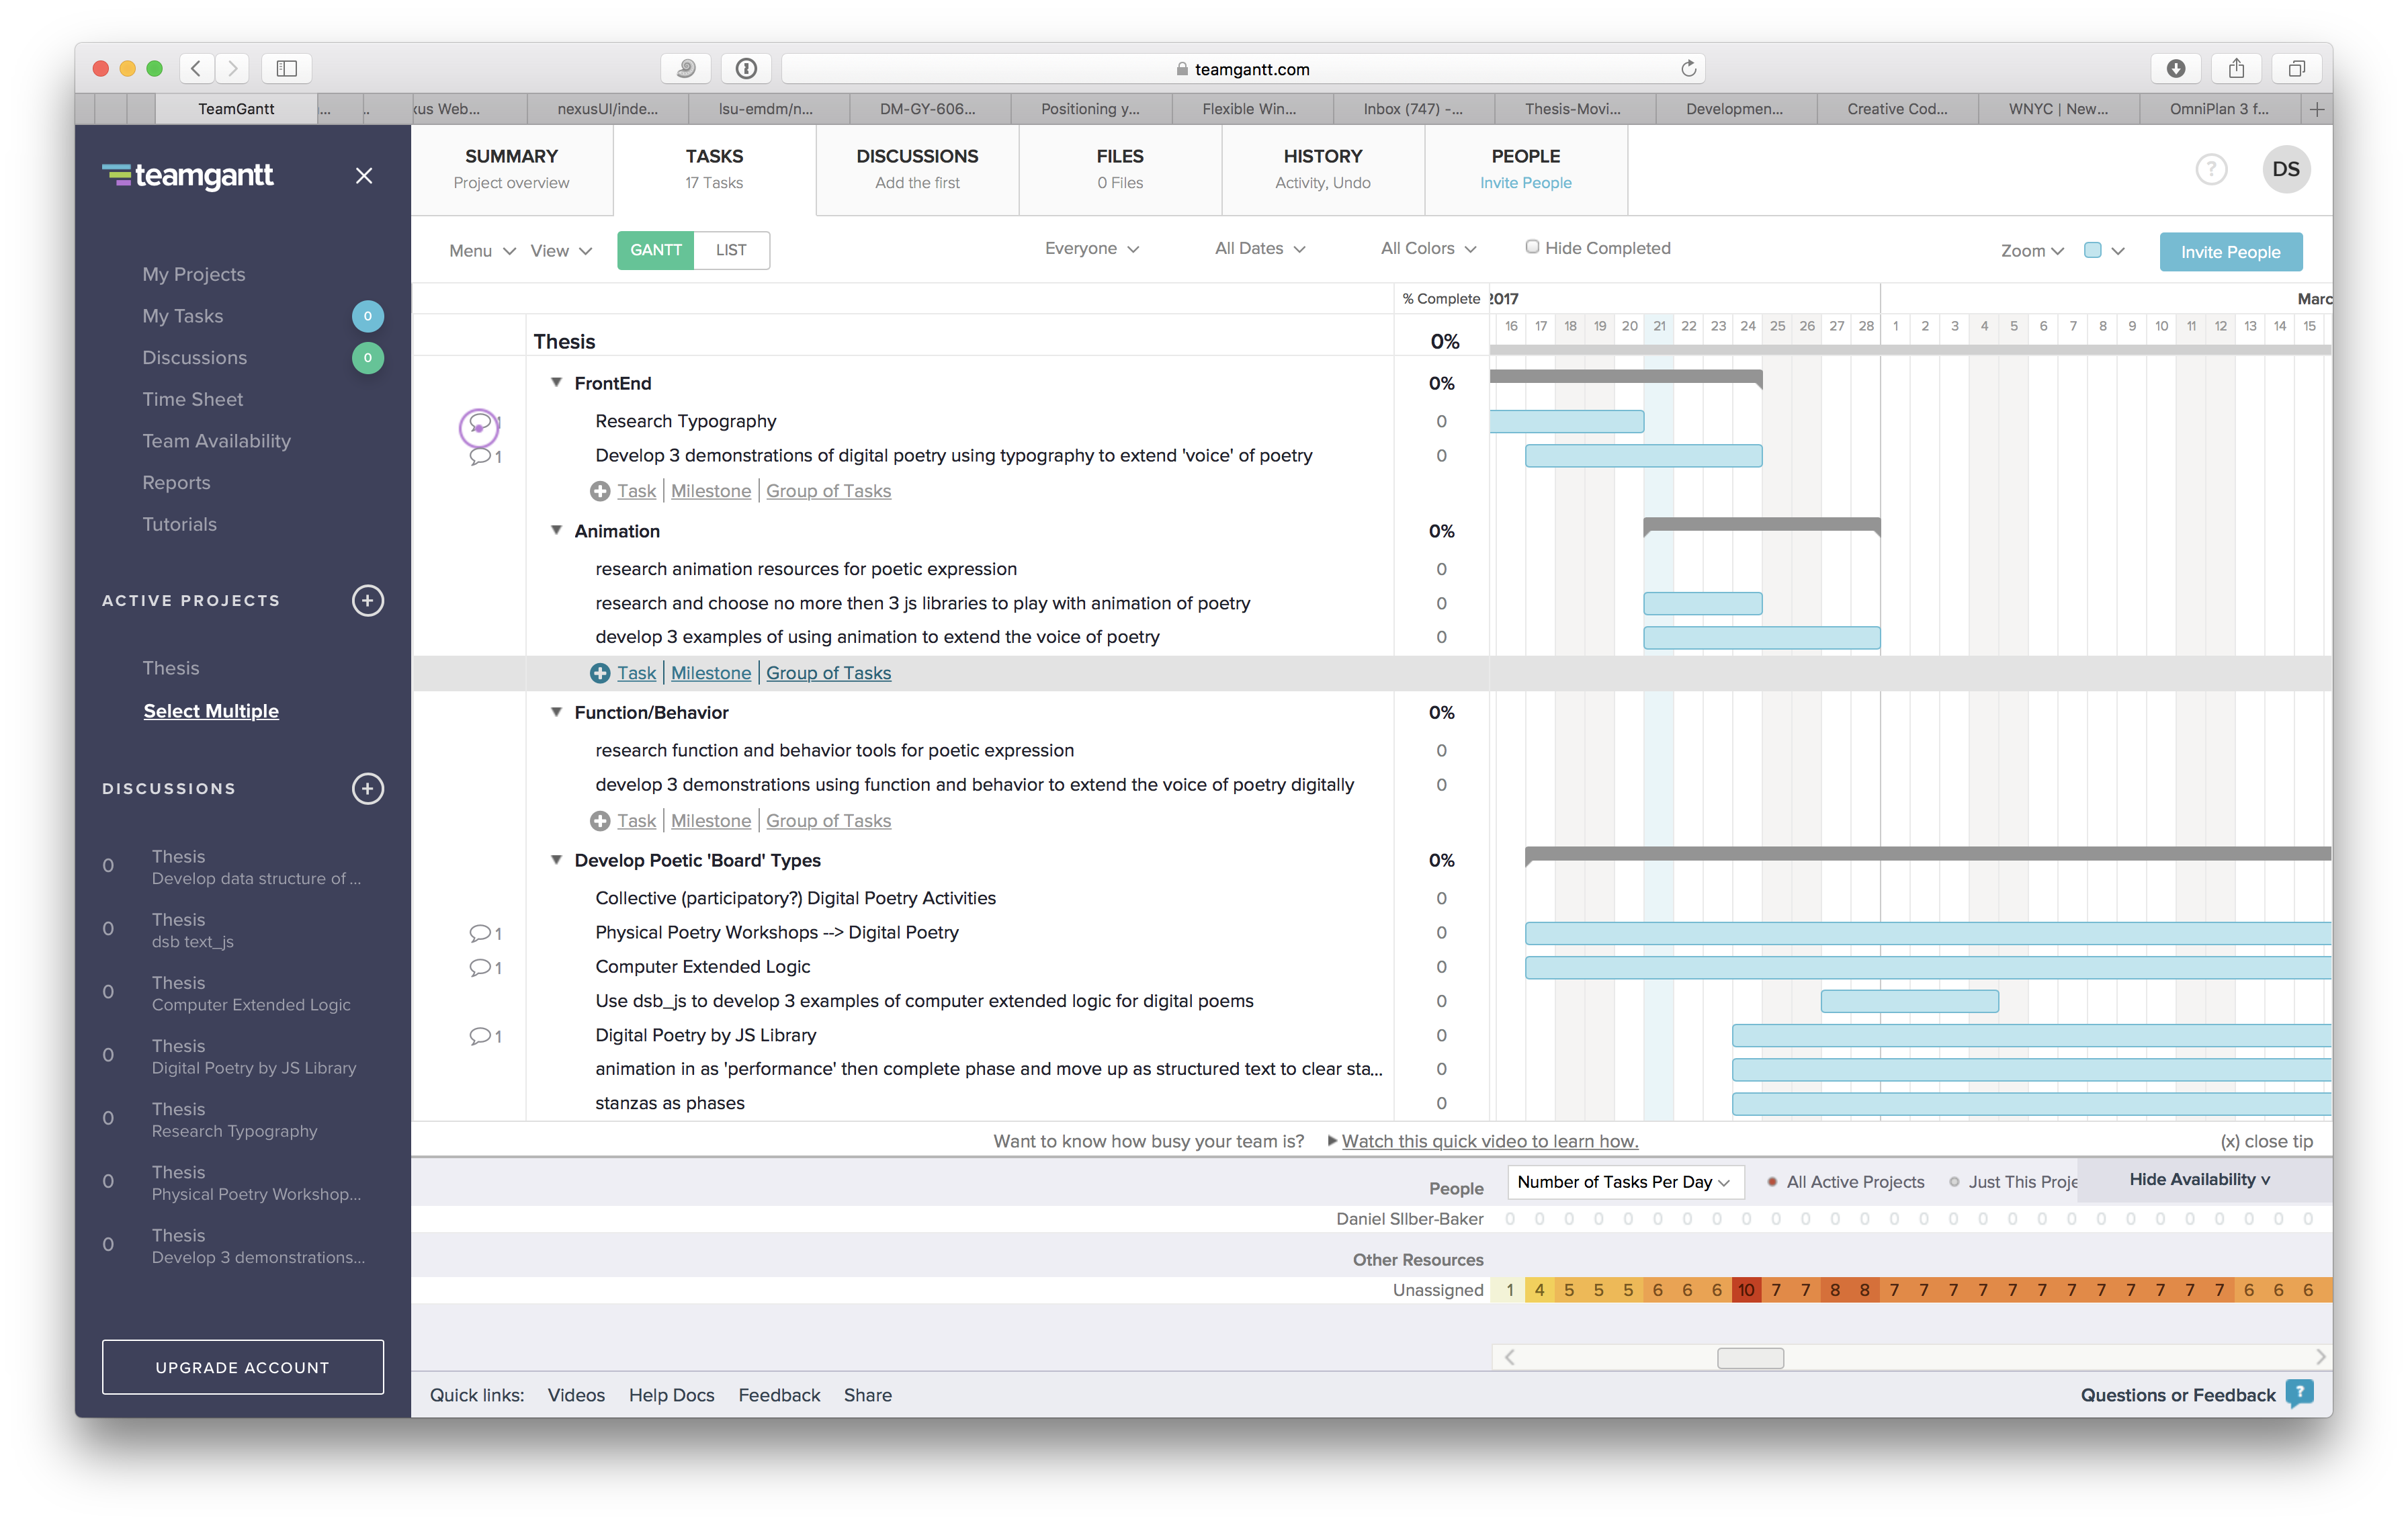Open the View dropdown
This screenshot has width=2408, height=1525.
561,250
